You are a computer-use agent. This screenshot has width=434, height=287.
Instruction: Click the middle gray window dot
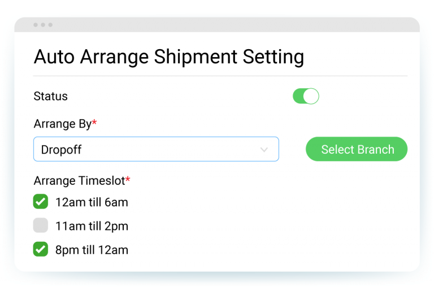43,25
